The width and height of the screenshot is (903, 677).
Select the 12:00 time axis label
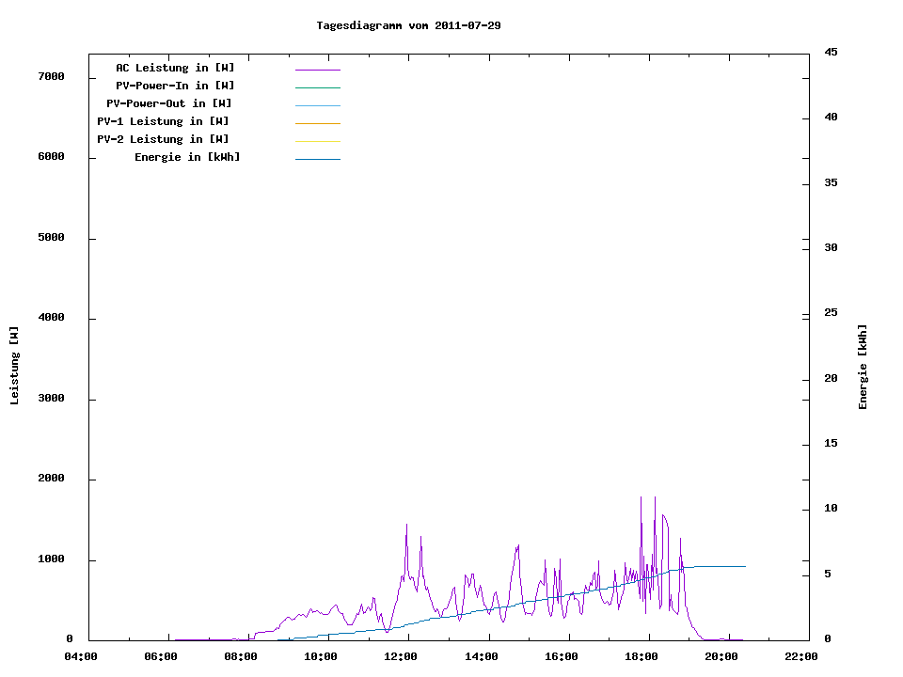(x=401, y=656)
